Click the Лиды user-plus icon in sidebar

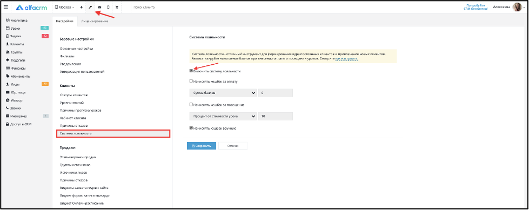click(8, 84)
